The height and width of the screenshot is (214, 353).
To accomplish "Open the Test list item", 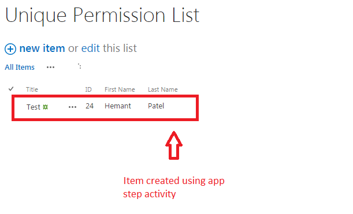I will pyautogui.click(x=34, y=107).
